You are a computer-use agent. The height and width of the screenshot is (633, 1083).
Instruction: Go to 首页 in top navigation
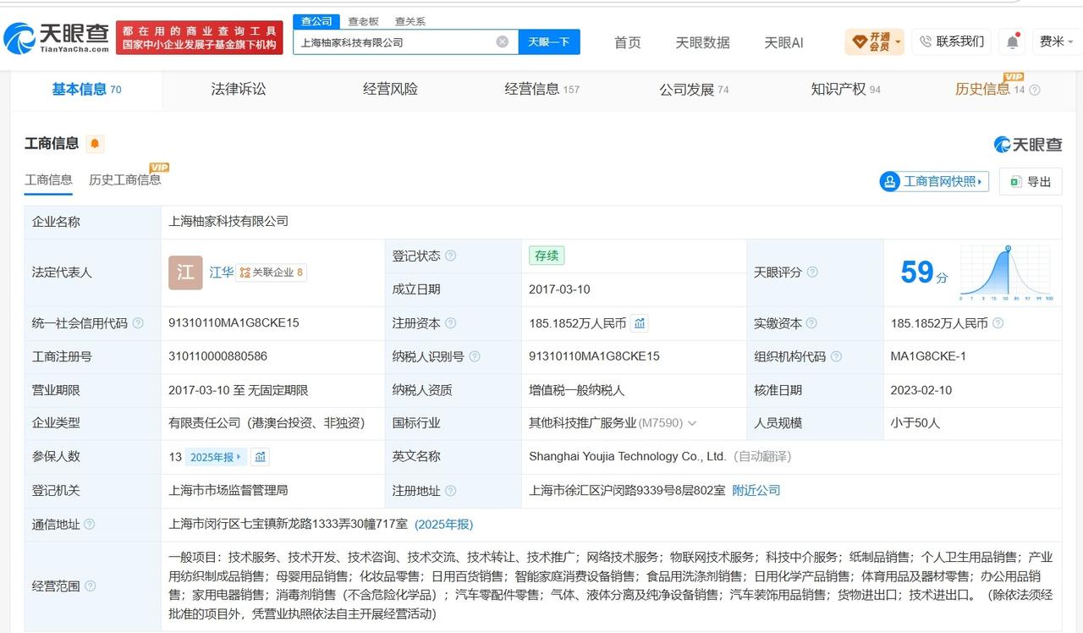tap(627, 42)
